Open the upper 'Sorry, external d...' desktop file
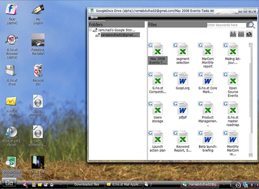 point(38,105)
